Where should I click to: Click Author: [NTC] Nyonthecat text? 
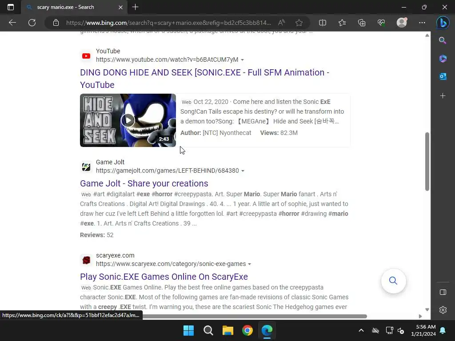pyautogui.click(x=216, y=133)
